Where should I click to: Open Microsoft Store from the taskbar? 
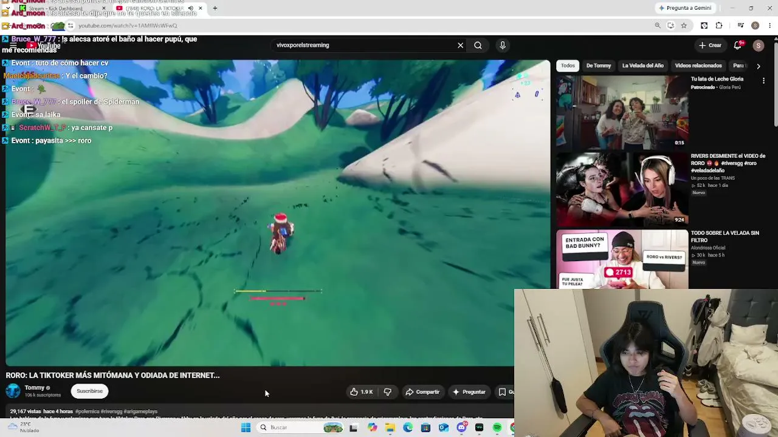[425, 428]
